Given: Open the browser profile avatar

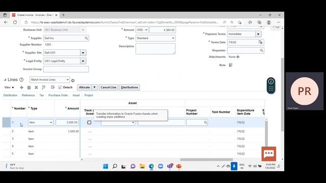Looking at the screenshot, I should [268, 22].
